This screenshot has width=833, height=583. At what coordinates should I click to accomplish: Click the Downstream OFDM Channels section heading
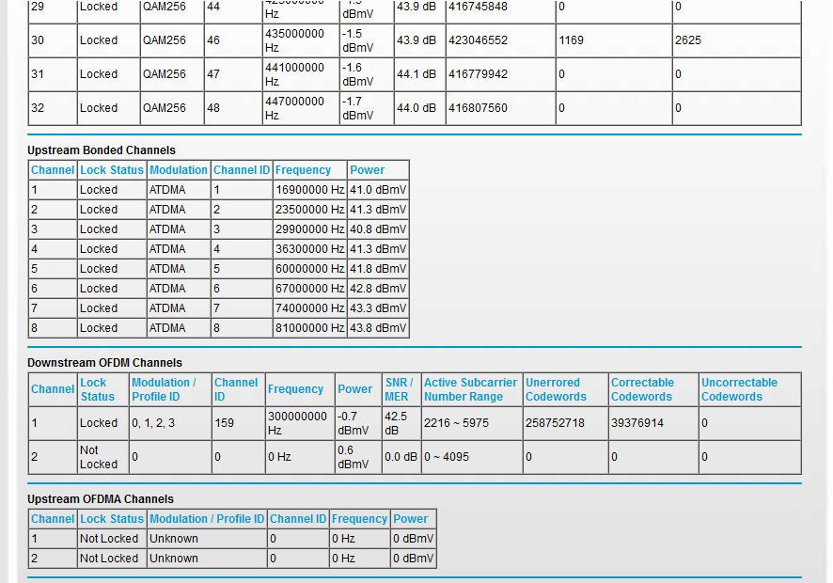[104, 363]
